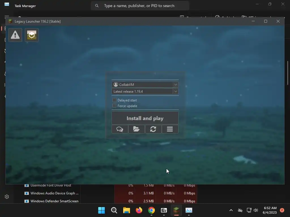Open File Explorer from the taskbar
The image size is (290, 217).
coord(127,210)
